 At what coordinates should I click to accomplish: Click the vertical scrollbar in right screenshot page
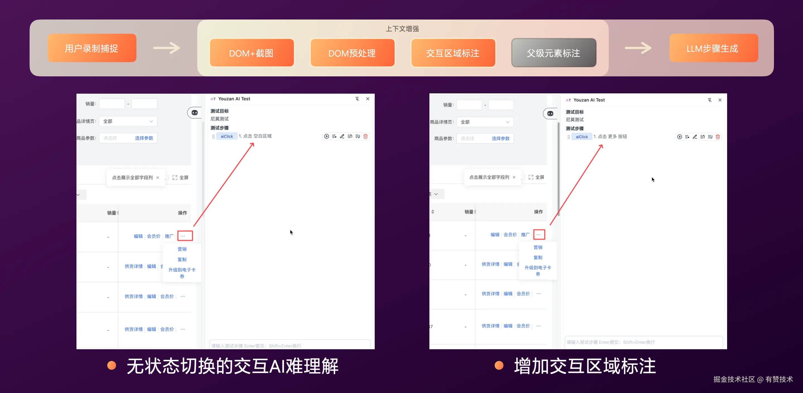(558, 168)
